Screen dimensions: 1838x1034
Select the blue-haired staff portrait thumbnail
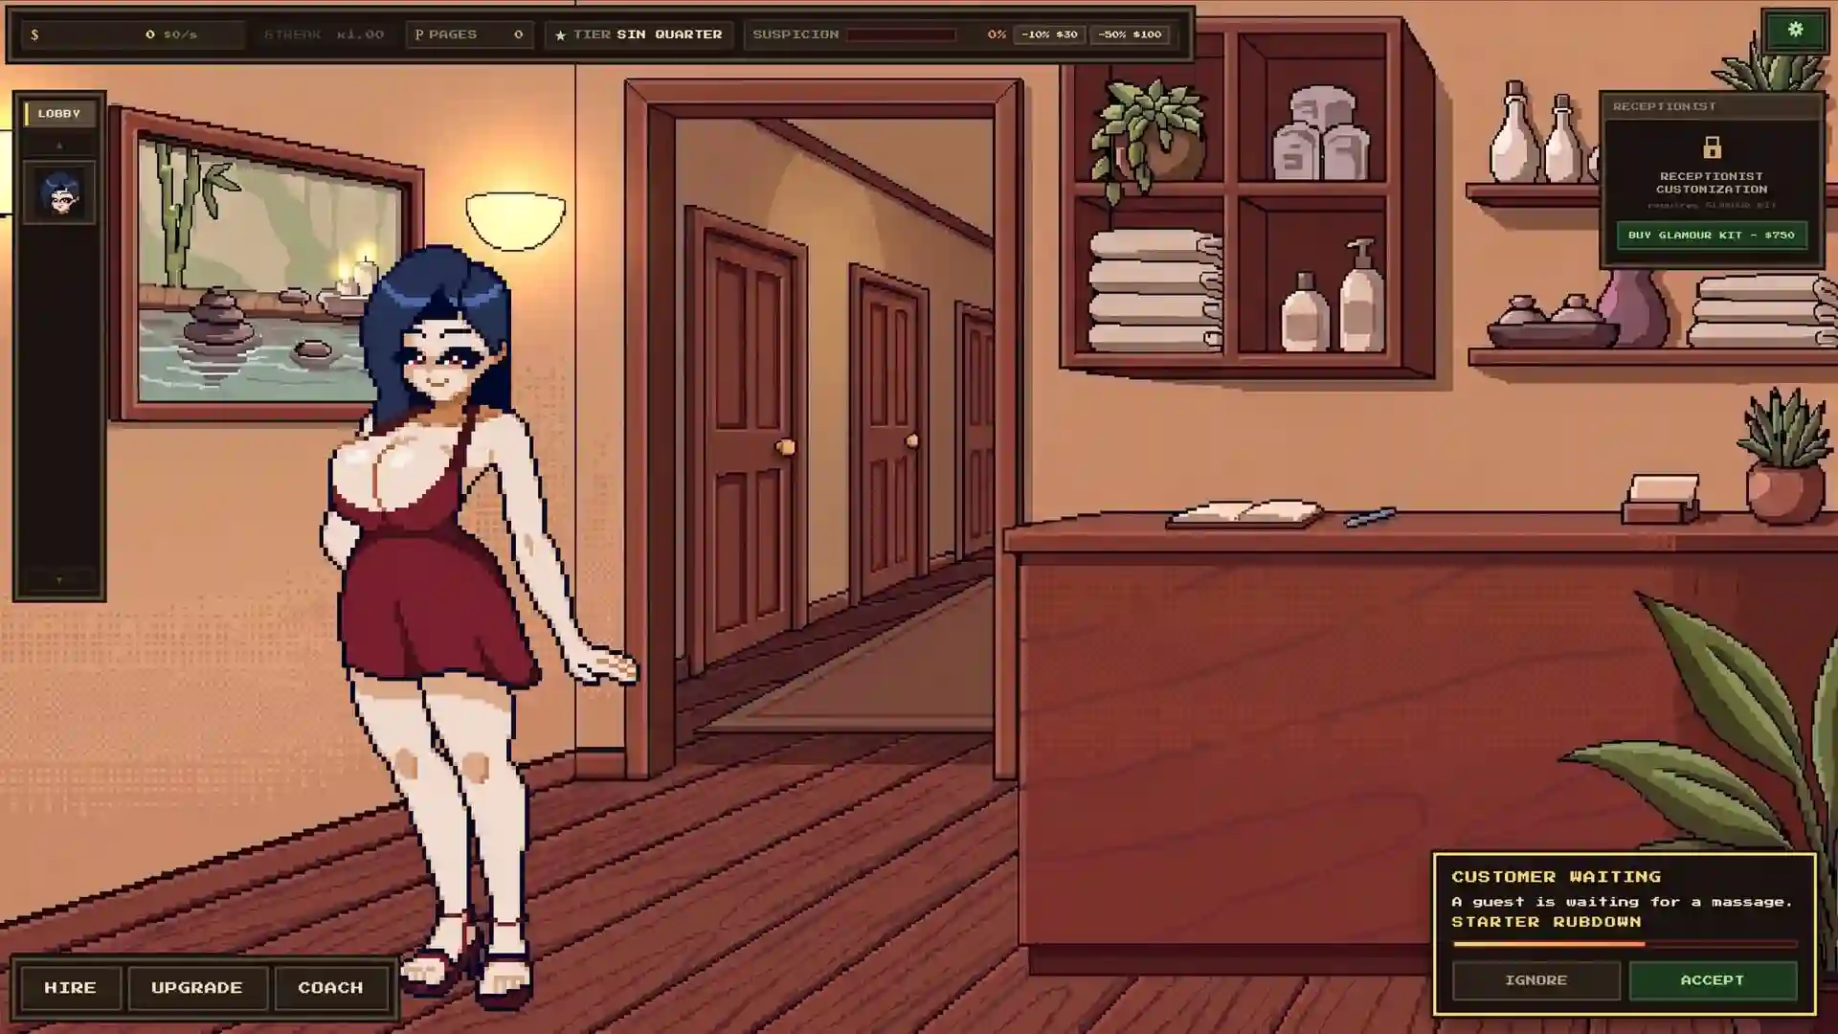tap(59, 192)
